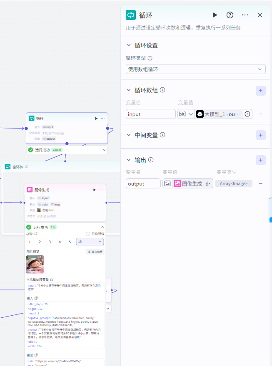Go to batch result page 2
The height and width of the screenshot is (366, 272).
pyautogui.click(x=40, y=242)
